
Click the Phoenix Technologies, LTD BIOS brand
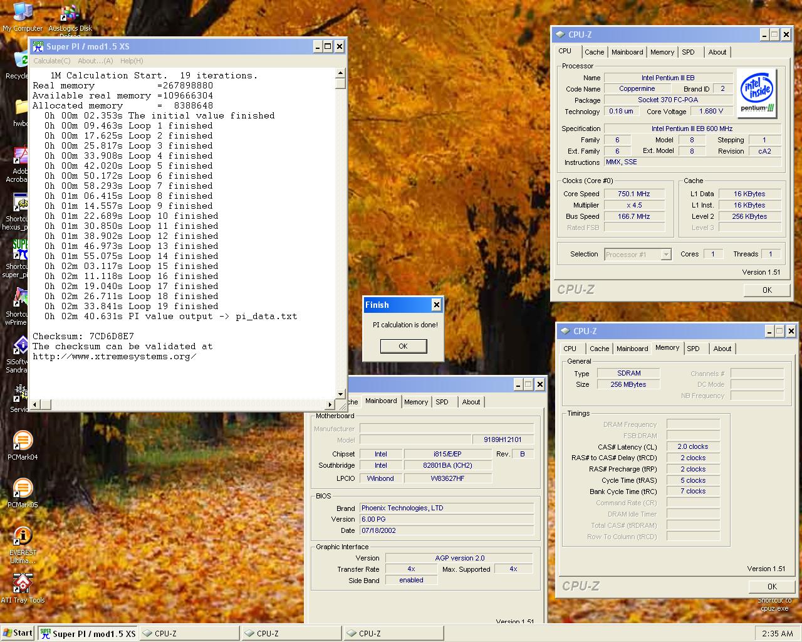(447, 508)
